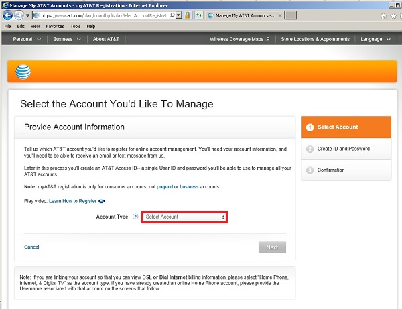
Task: Open the View menu
Action: (35, 26)
